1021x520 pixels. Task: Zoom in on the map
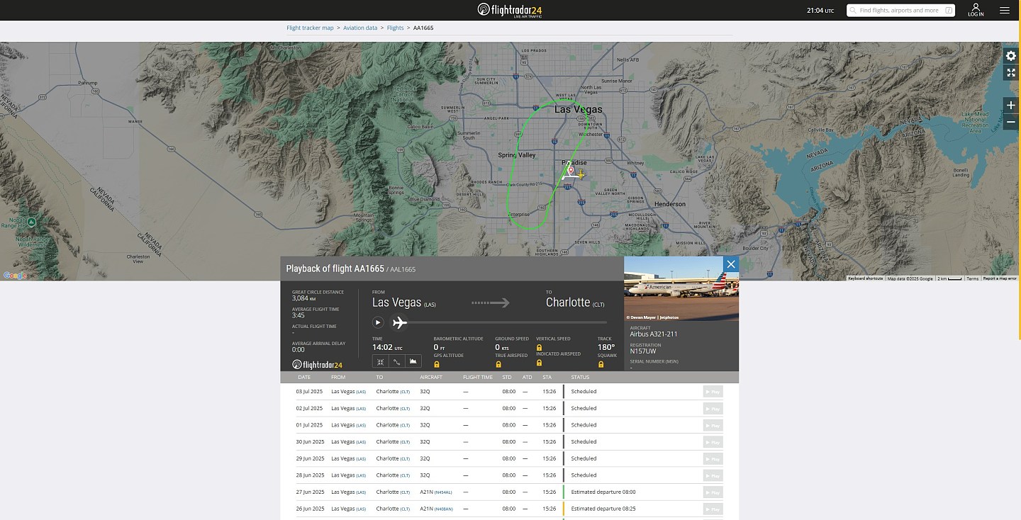1011,105
